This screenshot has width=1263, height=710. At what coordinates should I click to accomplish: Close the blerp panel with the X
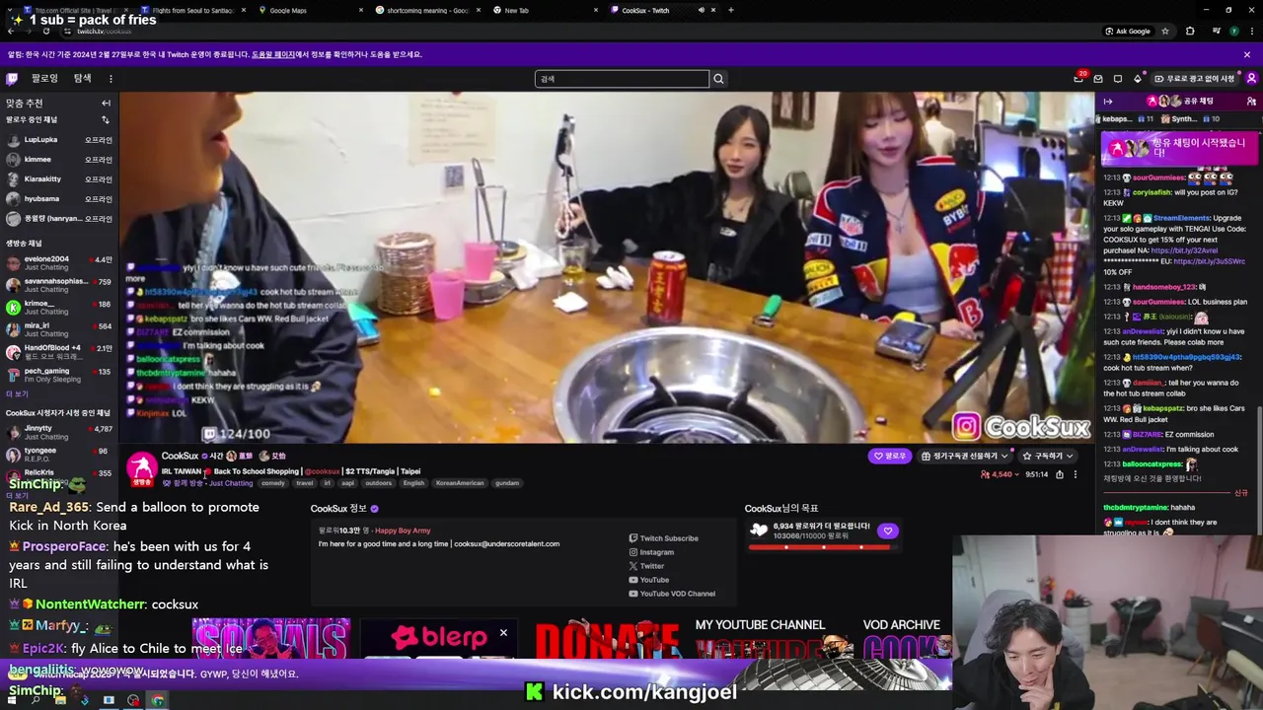coord(503,632)
